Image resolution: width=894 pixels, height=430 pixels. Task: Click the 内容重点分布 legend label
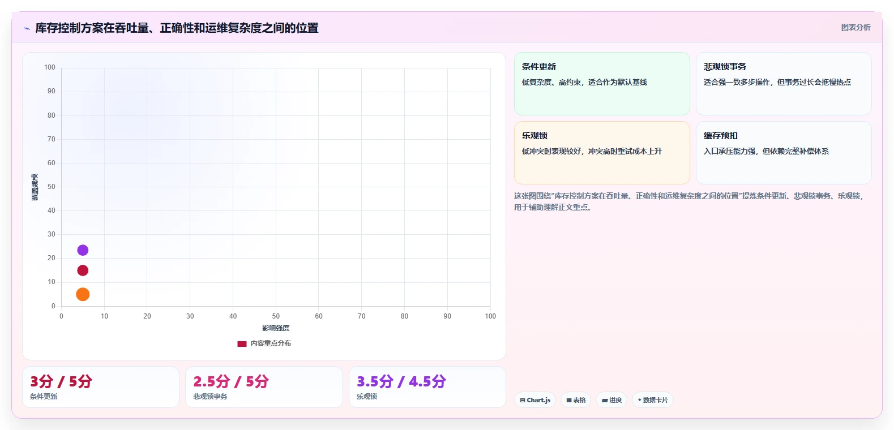[271, 343]
